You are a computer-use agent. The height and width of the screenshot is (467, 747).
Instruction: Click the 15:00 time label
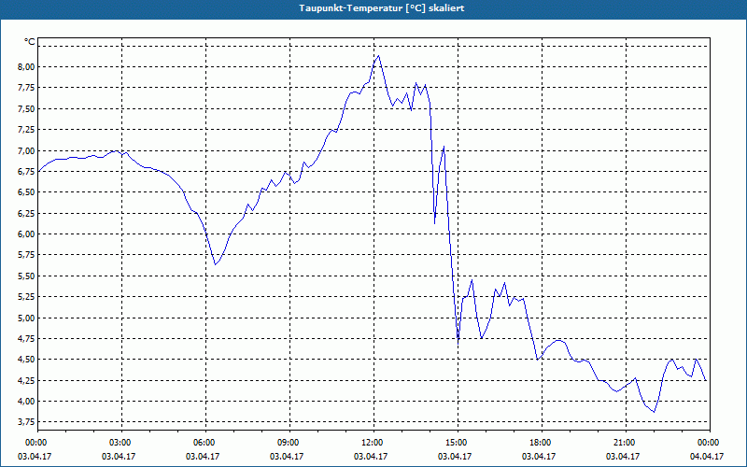pyautogui.click(x=458, y=443)
